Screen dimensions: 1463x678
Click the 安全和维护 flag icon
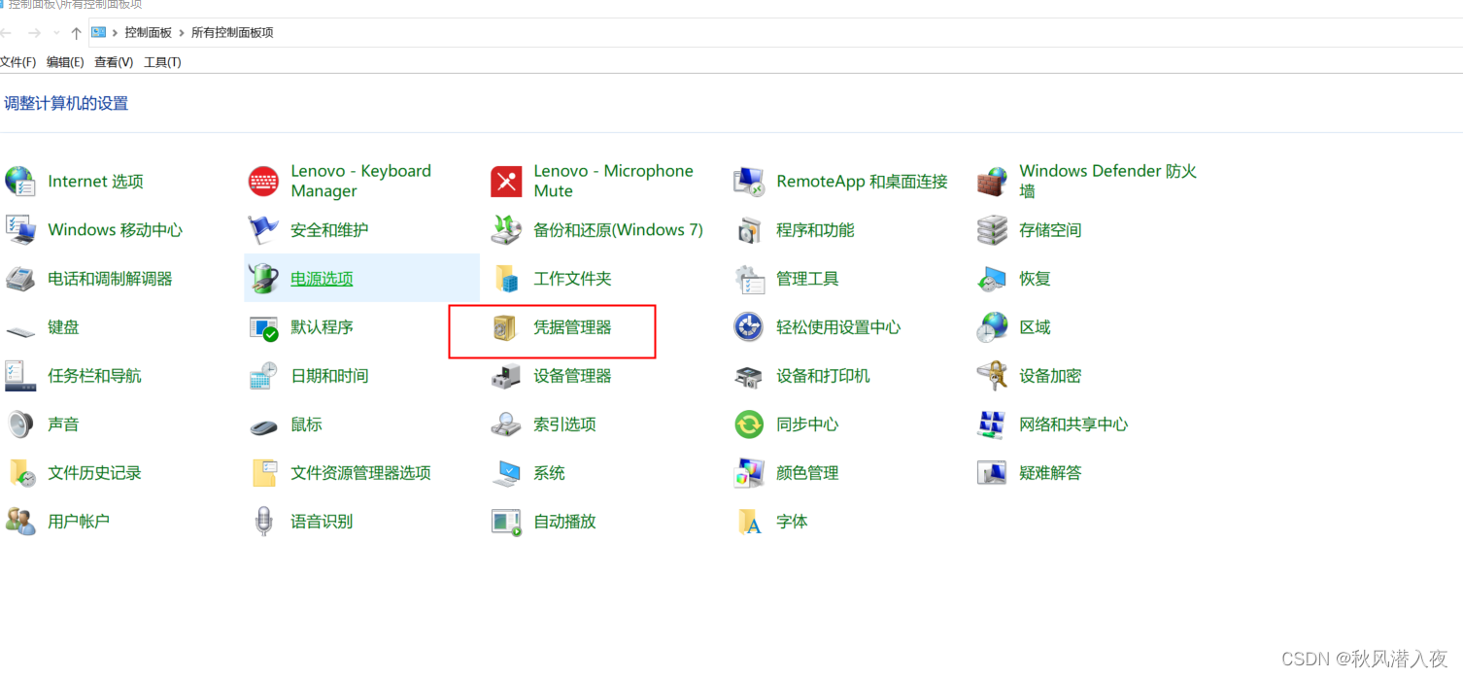[263, 229]
